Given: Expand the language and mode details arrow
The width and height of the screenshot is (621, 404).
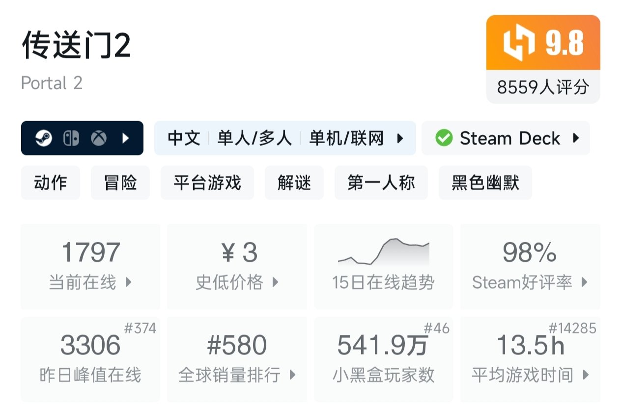Looking at the screenshot, I should (400, 139).
